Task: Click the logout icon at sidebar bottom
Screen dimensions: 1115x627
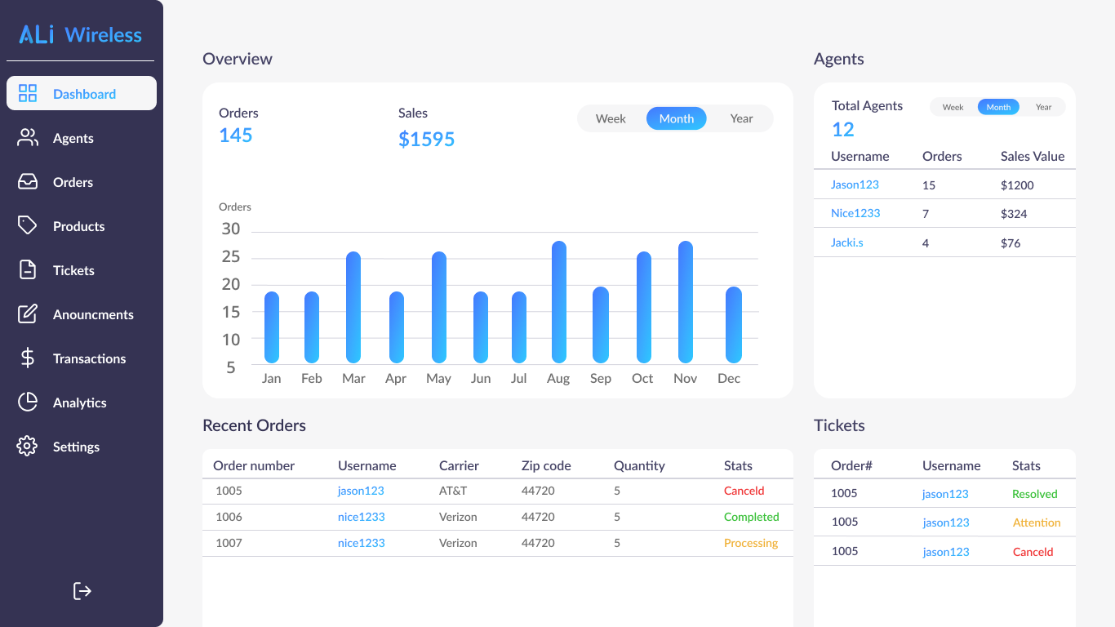Action: tap(82, 590)
